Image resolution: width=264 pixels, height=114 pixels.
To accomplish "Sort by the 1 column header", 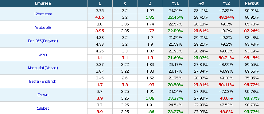I will [100, 3].
